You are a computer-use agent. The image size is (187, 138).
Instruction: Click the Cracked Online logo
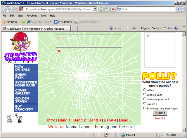pyautogui.click(x=21, y=58)
